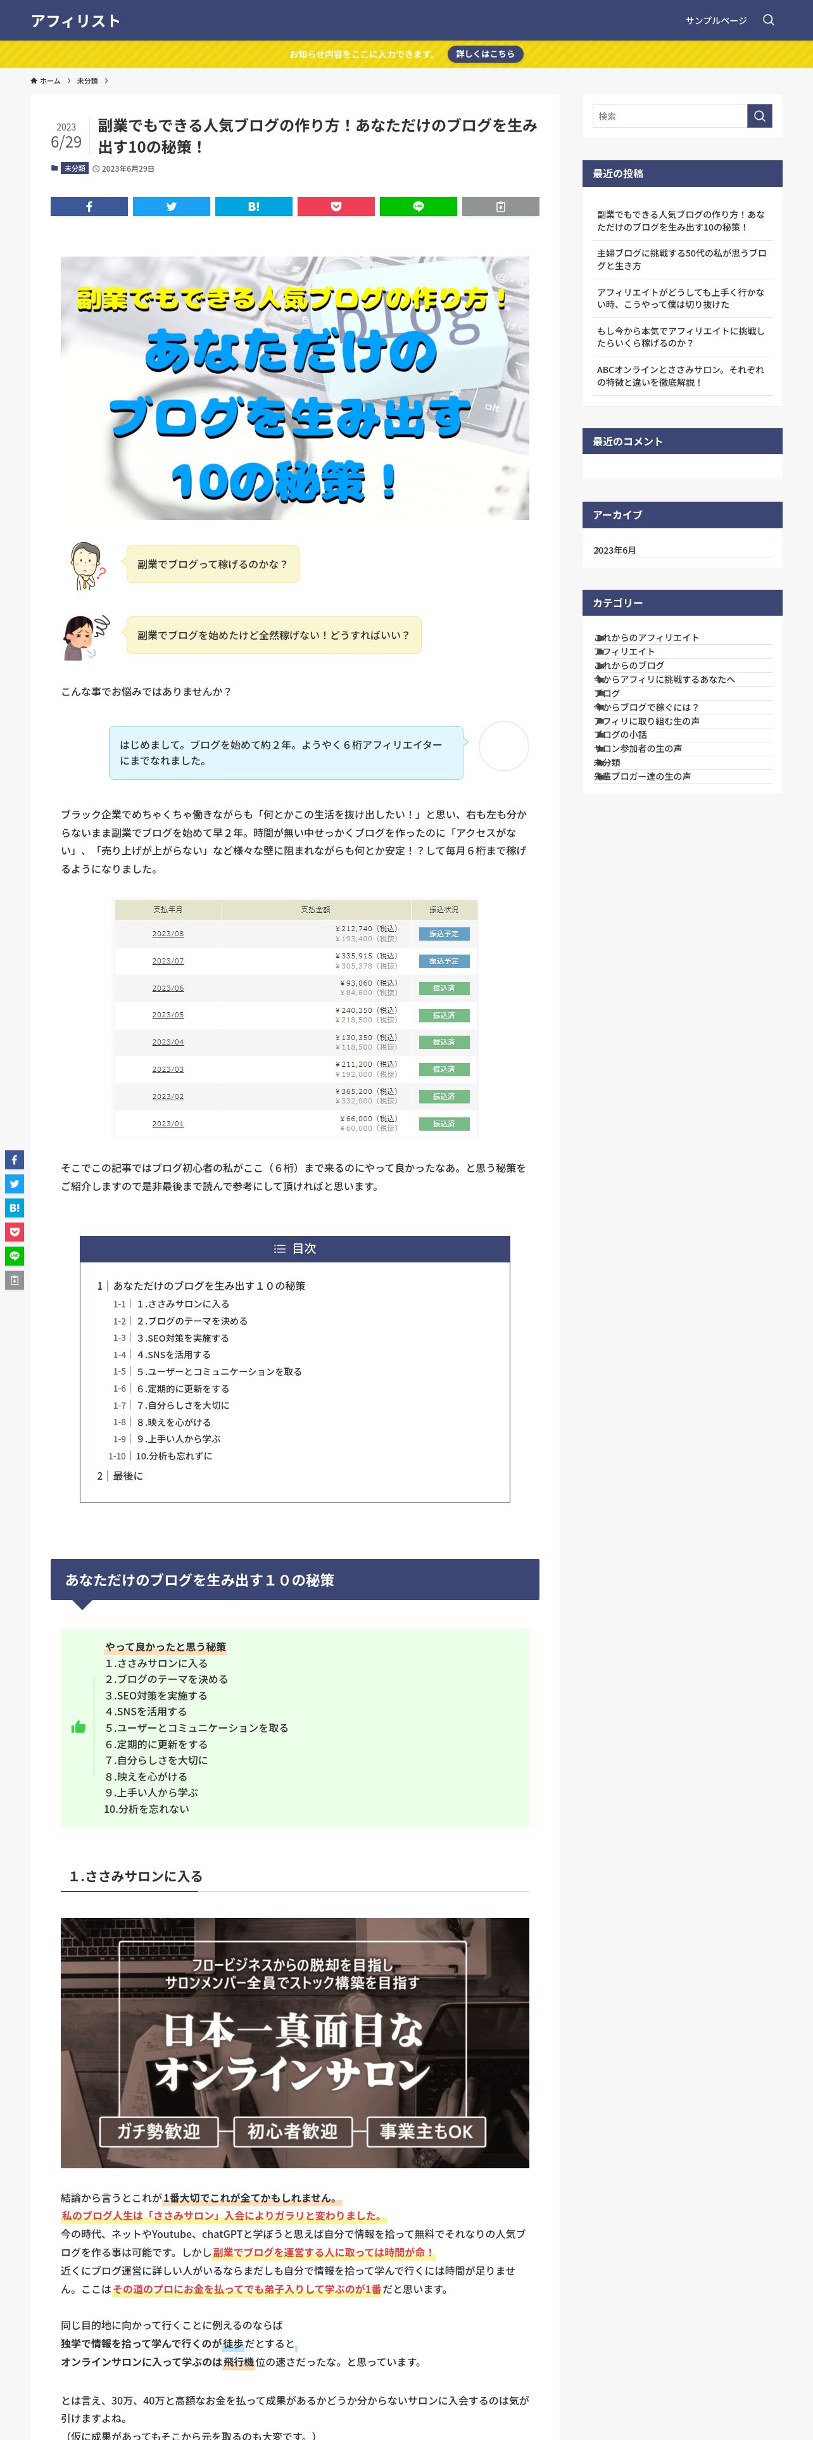The height and width of the screenshot is (2440, 813).
Task: Save to Pocket from top share bar
Action: click(336, 207)
